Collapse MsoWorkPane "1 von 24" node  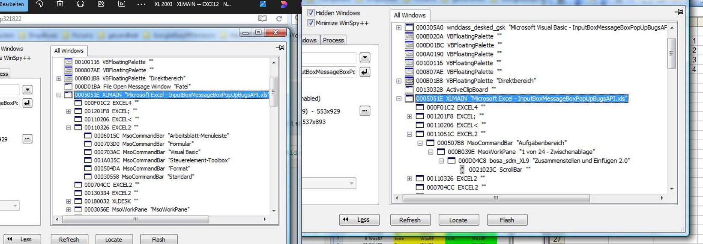431,152
